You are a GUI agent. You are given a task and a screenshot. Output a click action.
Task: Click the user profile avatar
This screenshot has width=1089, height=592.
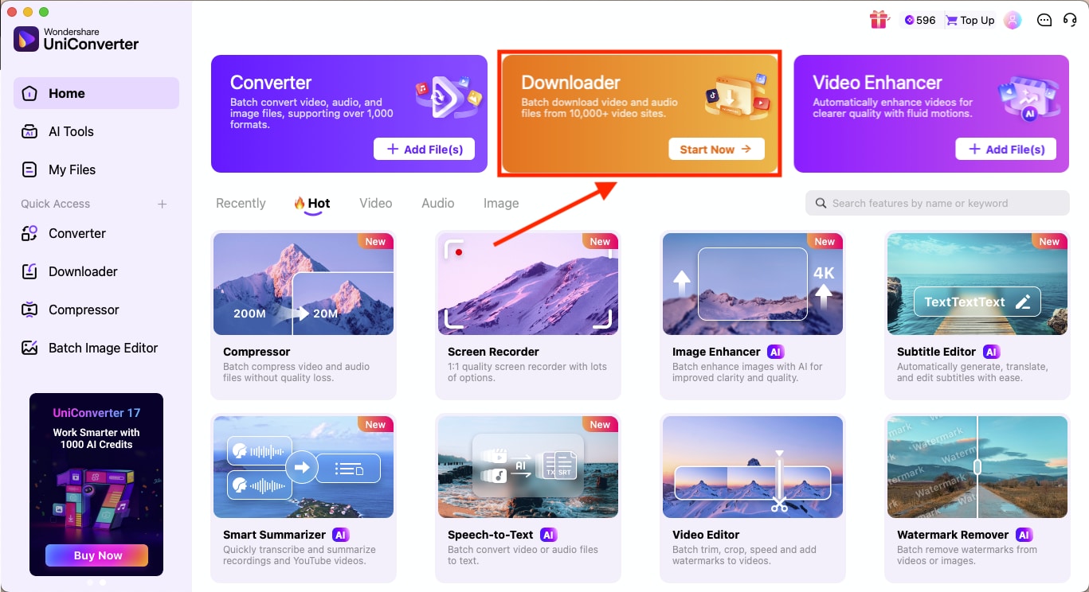[1012, 20]
